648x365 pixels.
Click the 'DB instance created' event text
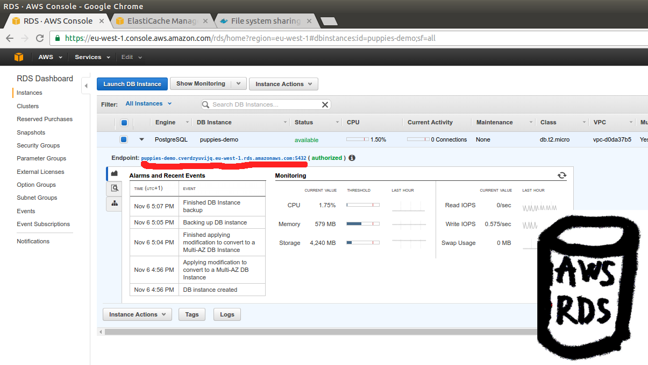point(210,290)
